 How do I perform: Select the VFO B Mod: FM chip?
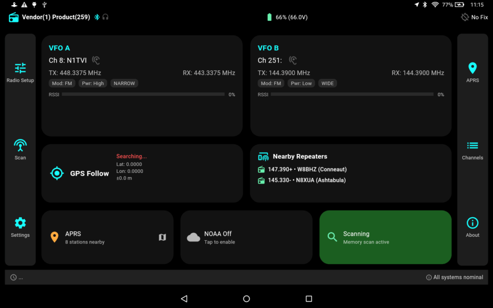pos(271,83)
